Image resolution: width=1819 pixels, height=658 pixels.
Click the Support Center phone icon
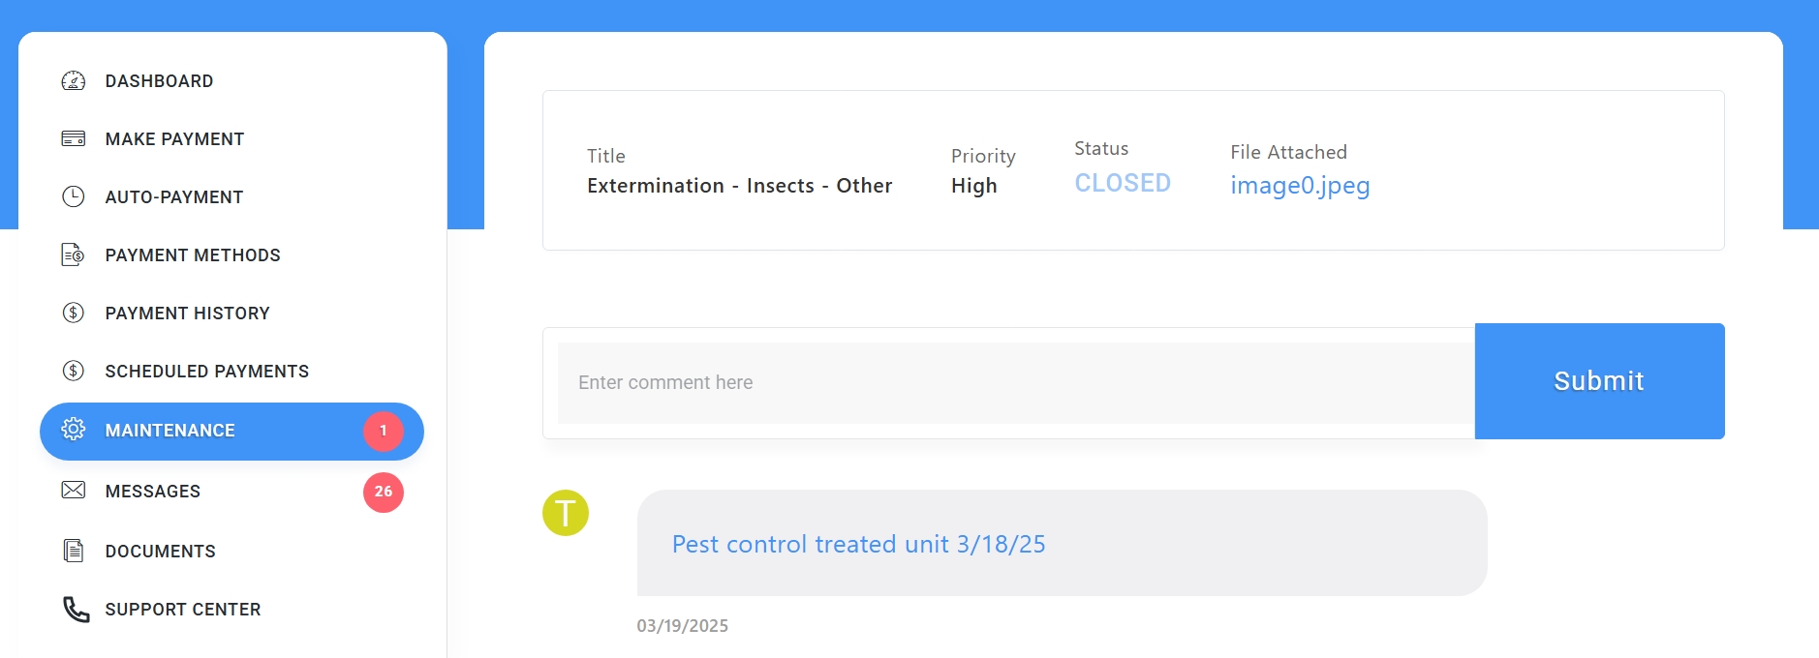[x=76, y=609]
